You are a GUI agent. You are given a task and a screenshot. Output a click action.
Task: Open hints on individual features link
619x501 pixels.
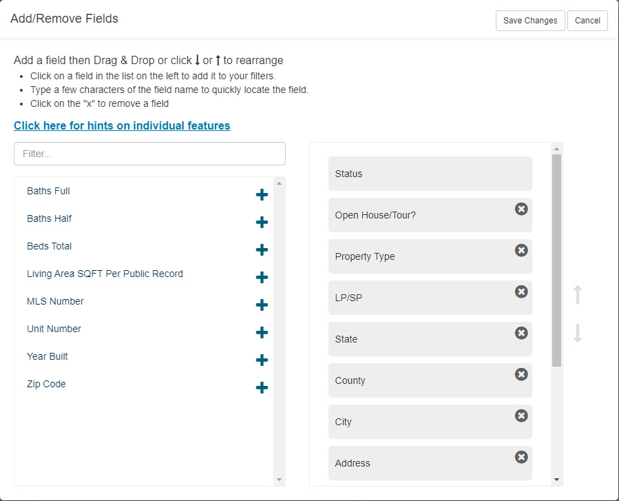point(122,125)
